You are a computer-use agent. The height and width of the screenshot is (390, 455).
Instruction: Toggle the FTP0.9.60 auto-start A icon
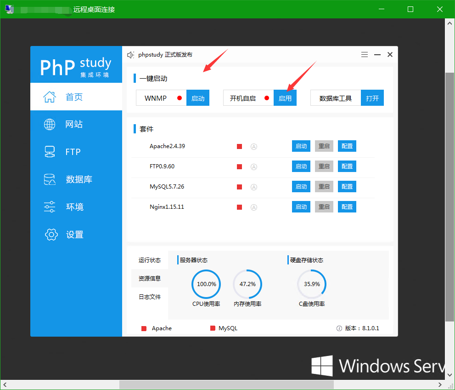(x=254, y=167)
